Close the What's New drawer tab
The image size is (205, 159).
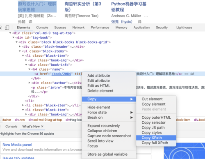[x=42, y=126]
